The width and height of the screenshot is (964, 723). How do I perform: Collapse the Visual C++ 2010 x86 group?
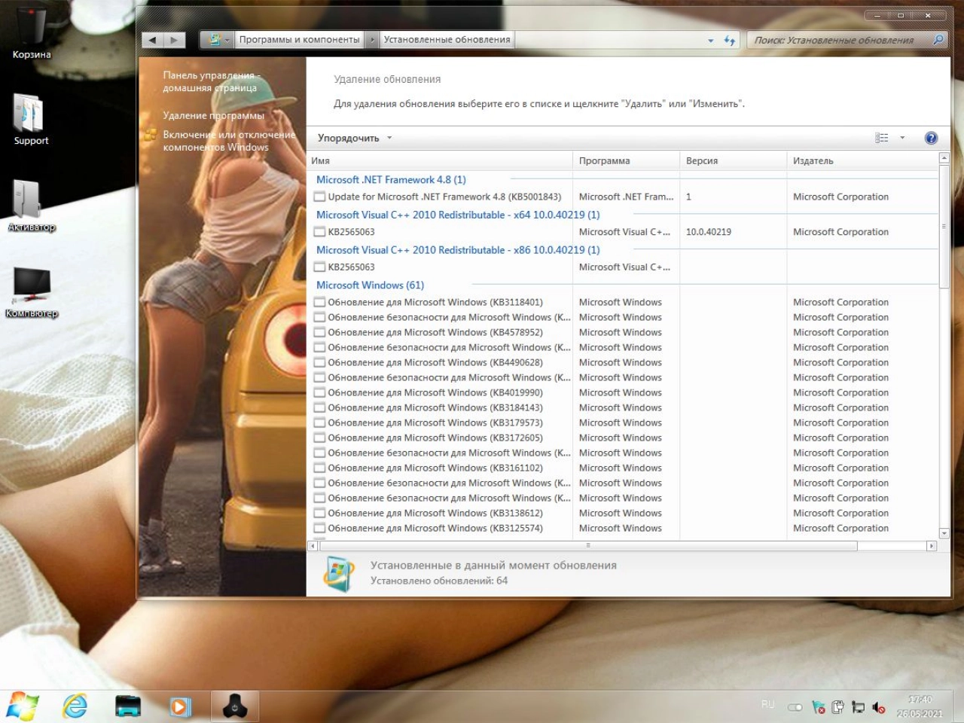click(x=458, y=250)
